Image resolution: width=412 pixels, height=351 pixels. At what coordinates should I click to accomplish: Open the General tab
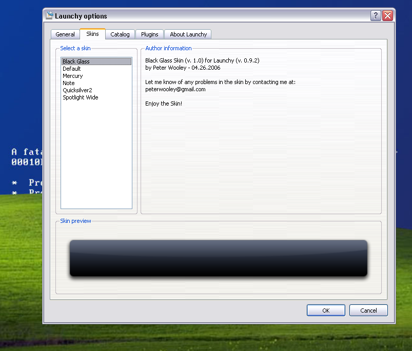pos(65,34)
